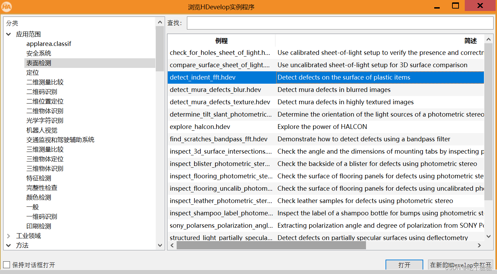Click the horizontal scrollbar thumb in example list
This screenshot has width=497, height=274.
(x=271, y=246)
